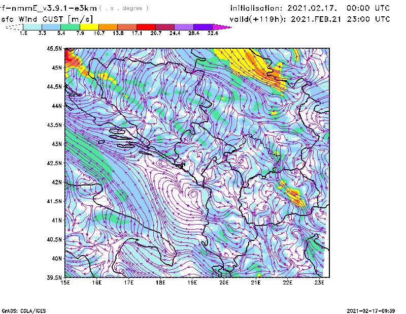Viewport: 406px width, 314px height.
Task: Click the '10.7' colorbar value
Action: tap(99, 33)
